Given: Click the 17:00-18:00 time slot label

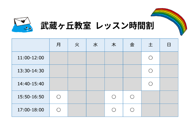Looking at the screenshot, I should [31, 110].
